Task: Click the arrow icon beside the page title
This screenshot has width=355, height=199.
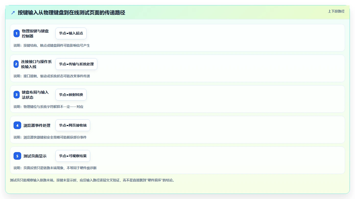Action: pos(13,13)
